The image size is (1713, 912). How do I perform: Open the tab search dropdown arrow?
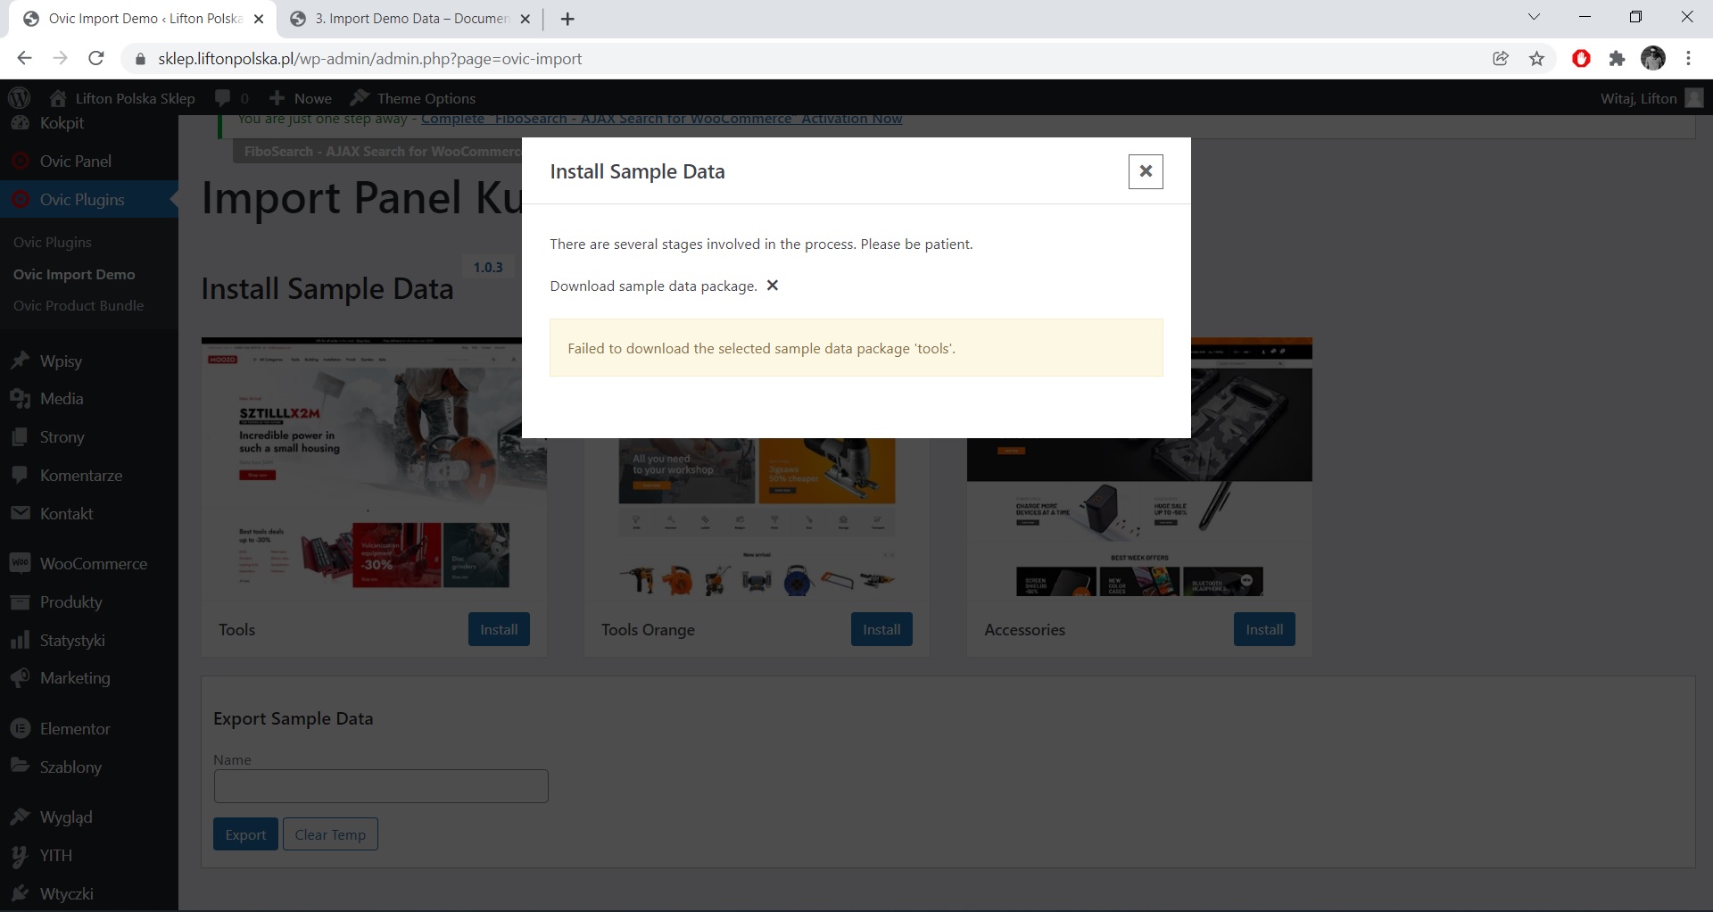pos(1534,17)
